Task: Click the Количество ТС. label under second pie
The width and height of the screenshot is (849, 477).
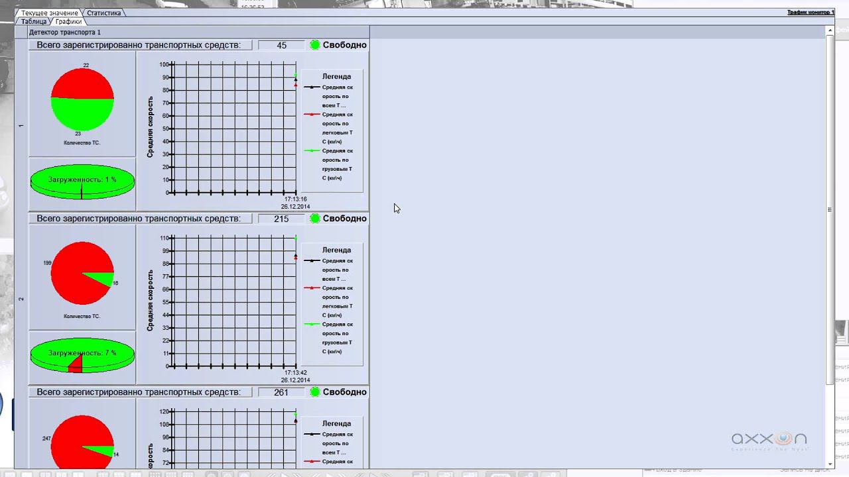Action: coord(82,316)
